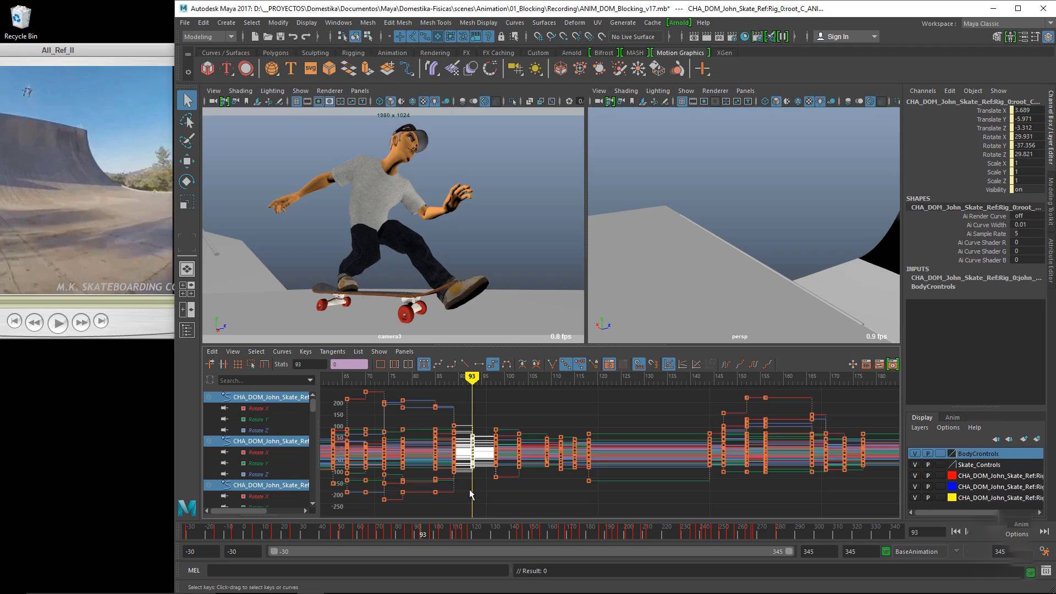Click the Maya logo icon in Graph Editor
The width and height of the screenshot is (1056, 594).
pos(187,507)
